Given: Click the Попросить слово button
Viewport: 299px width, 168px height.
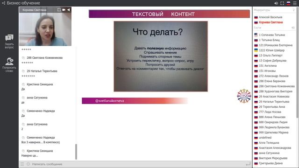Looking at the screenshot, I should (9, 65).
